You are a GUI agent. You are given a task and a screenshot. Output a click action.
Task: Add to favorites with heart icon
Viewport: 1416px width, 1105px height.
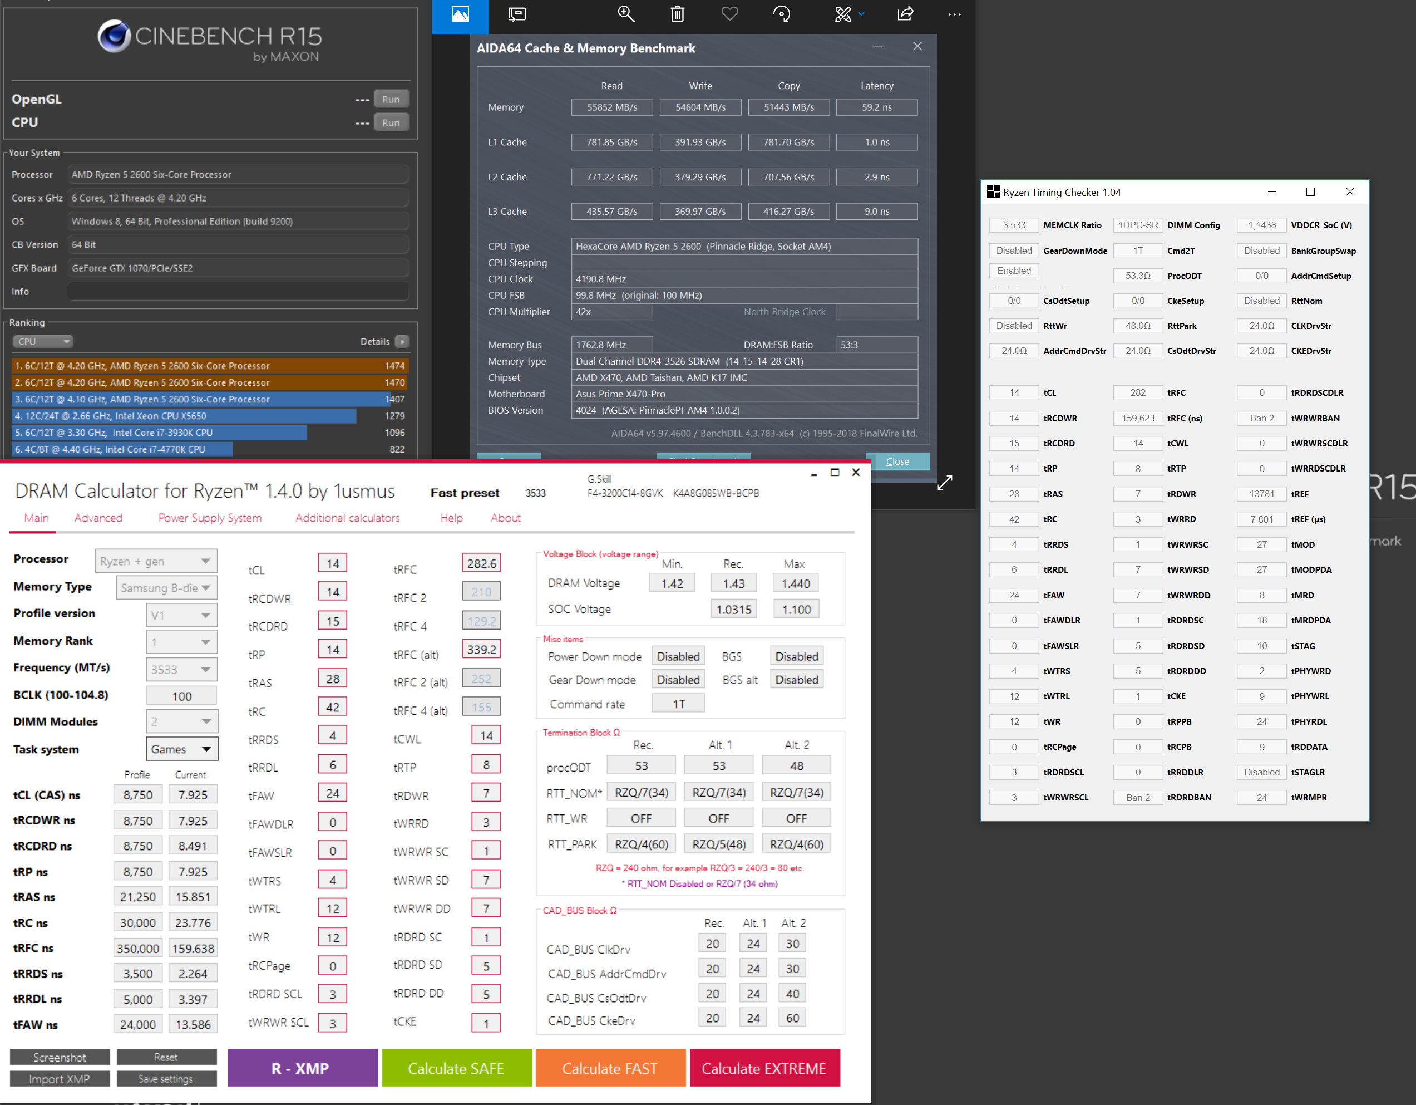729,14
